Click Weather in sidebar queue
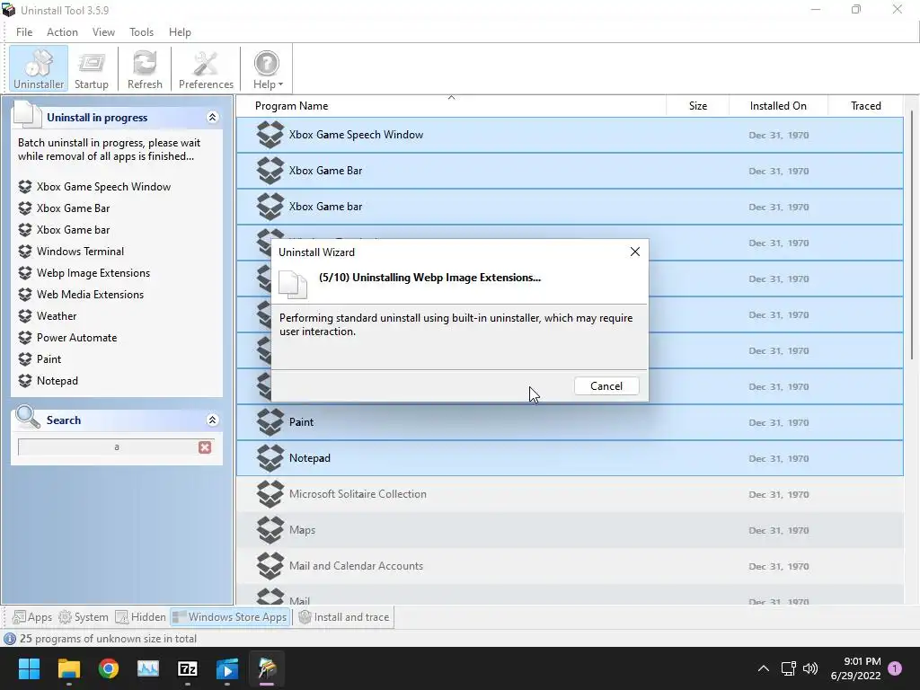 (x=57, y=316)
